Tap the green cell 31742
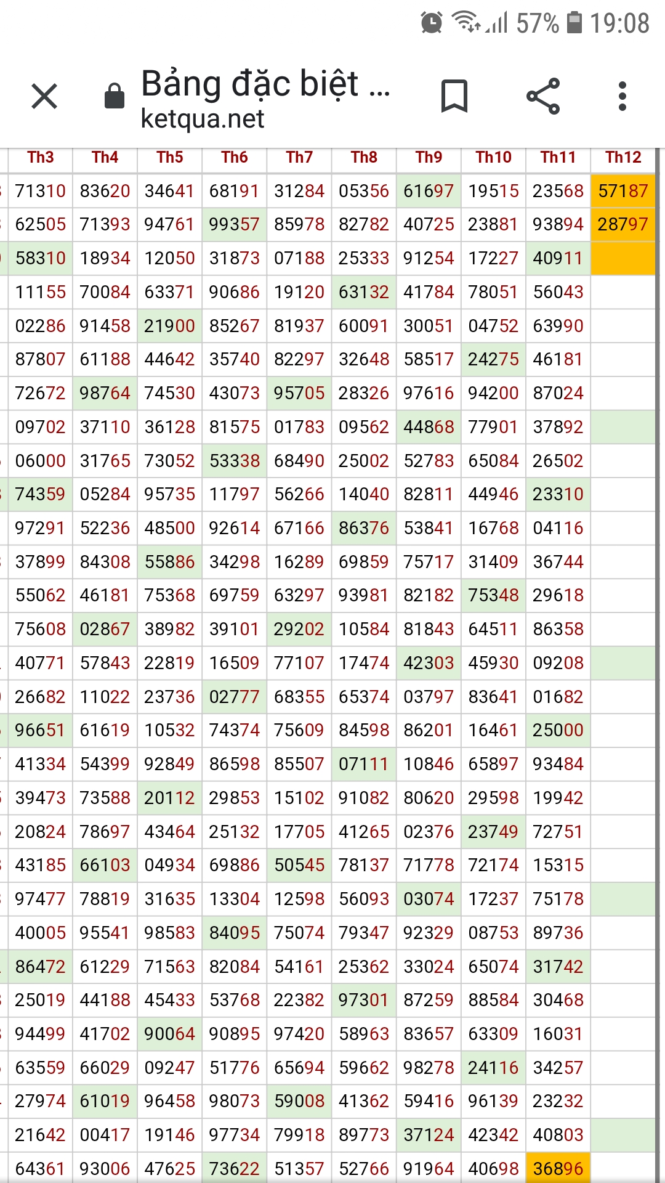The image size is (665, 1183). [x=558, y=967]
